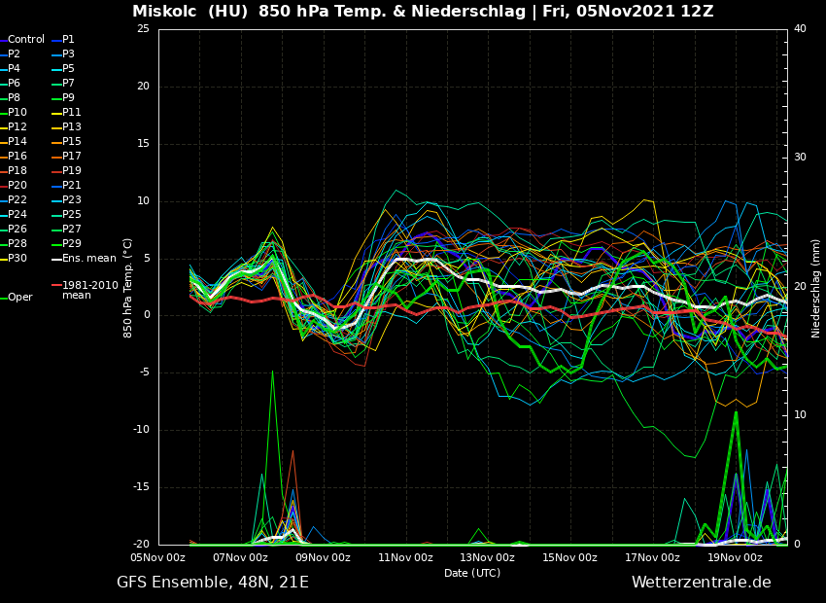Screen dimensions: 826x603
Task: Click the Control legend entry
Action: click(25, 40)
